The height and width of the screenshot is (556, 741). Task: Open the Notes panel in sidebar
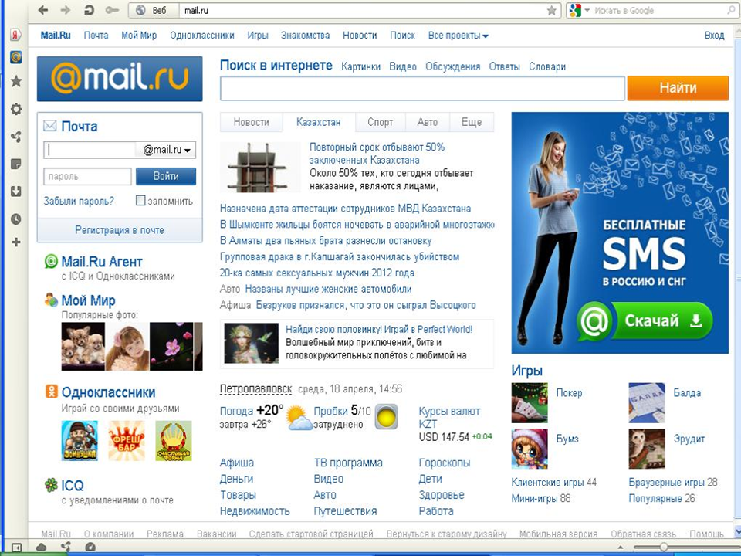(x=15, y=164)
